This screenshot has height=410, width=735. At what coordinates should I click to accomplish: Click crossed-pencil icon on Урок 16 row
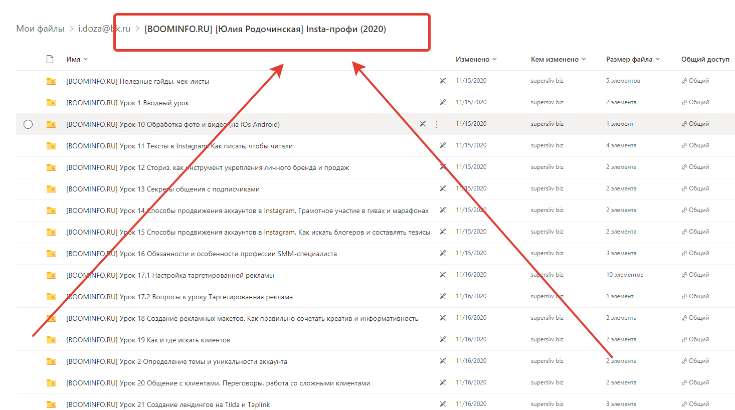click(x=443, y=253)
